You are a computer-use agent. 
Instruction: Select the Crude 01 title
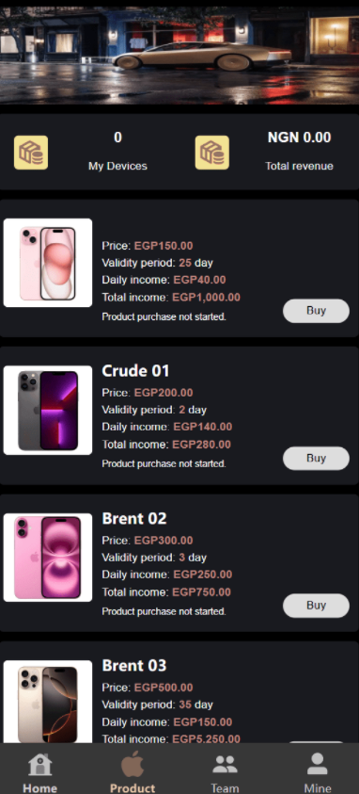[x=135, y=371]
